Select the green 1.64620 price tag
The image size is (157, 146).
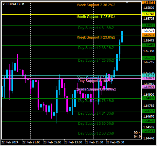pos(149,121)
